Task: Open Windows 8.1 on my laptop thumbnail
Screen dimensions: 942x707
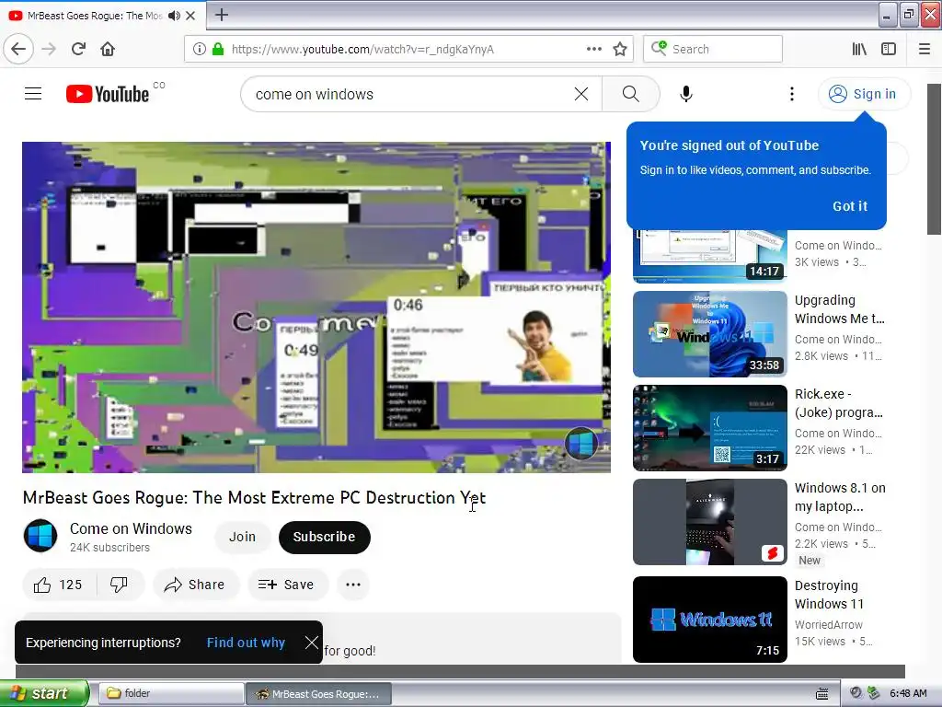Action: point(709,522)
